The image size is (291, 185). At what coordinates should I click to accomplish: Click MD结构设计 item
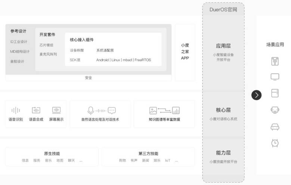(x=20, y=51)
